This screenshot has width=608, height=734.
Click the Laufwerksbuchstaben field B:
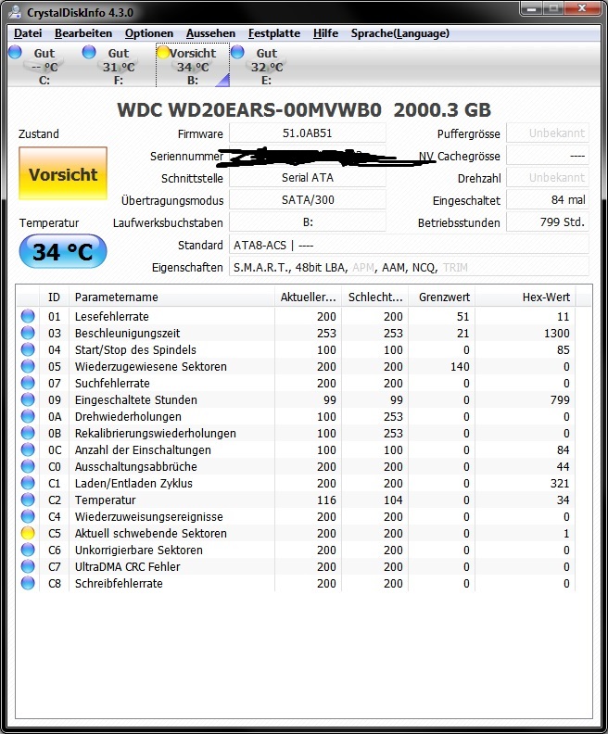[308, 222]
